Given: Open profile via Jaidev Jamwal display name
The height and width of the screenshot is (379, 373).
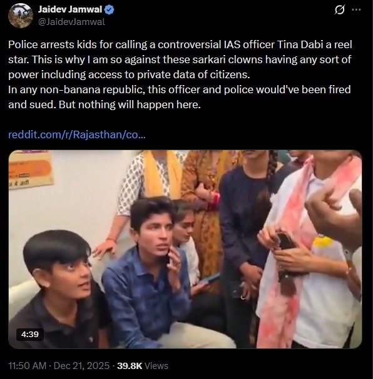Looking at the screenshot, I should [70, 9].
